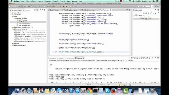Open iTunes from the Dock

pyautogui.click(x=71, y=91)
